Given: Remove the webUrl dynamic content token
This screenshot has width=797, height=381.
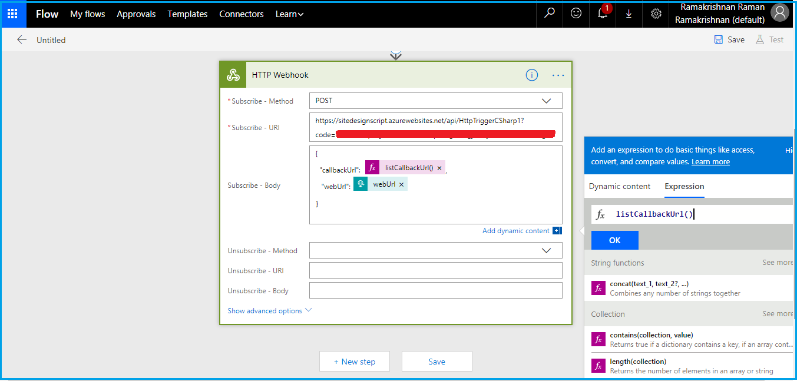Looking at the screenshot, I should [402, 184].
